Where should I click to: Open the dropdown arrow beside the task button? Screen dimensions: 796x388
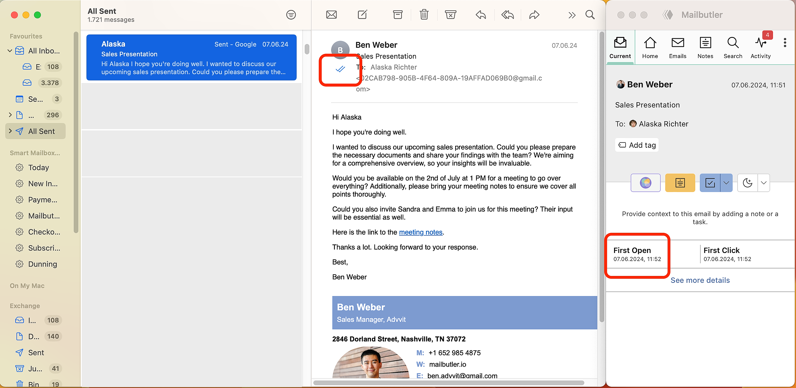point(726,183)
